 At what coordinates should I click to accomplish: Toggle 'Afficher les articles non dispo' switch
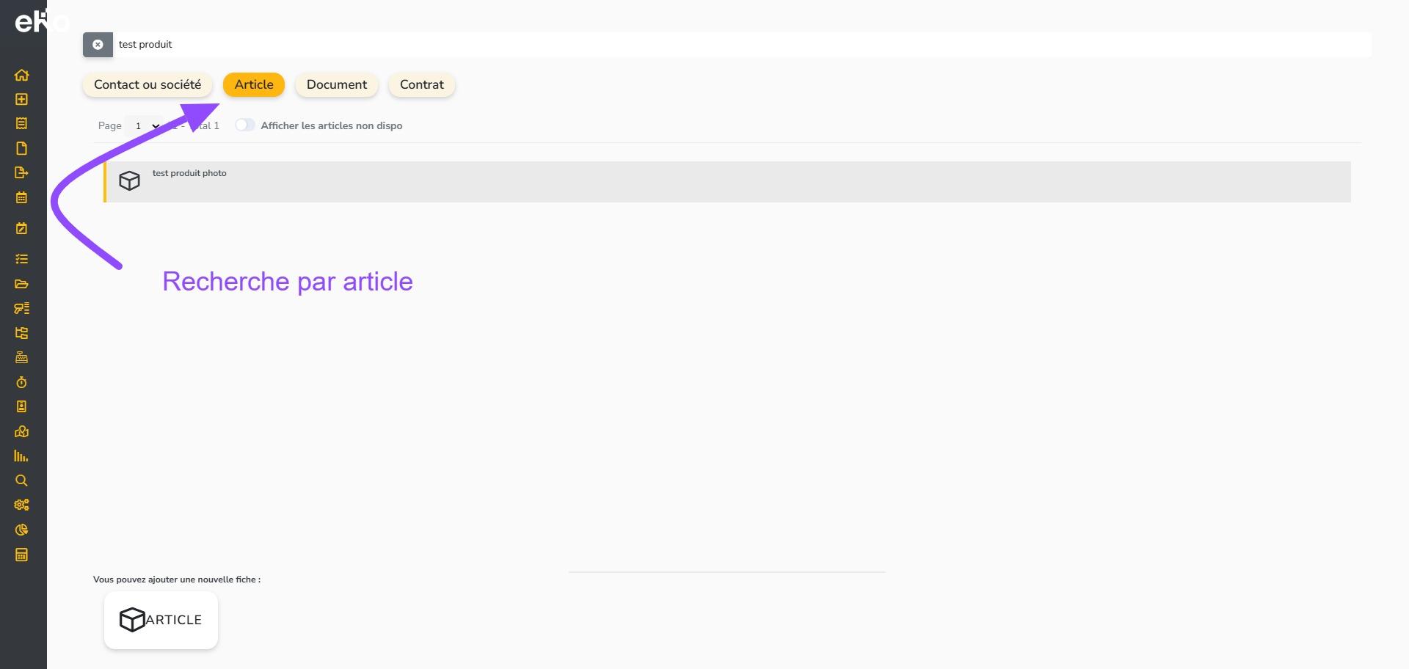244,125
